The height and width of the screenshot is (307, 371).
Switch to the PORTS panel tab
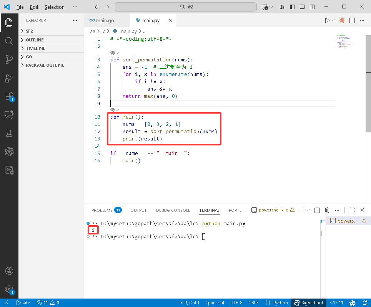[235, 210]
